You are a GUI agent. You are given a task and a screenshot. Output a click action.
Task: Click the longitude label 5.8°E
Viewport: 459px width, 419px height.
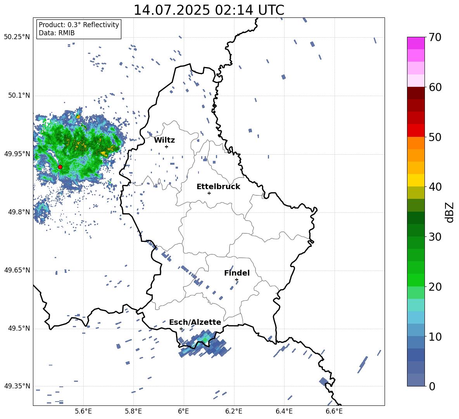coord(133,411)
